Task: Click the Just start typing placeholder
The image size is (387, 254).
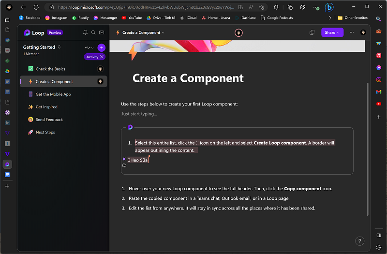Action: coord(139,114)
